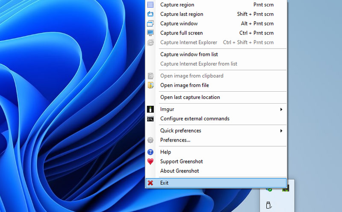
Task: Click the red X Exit icon
Action: (150, 183)
